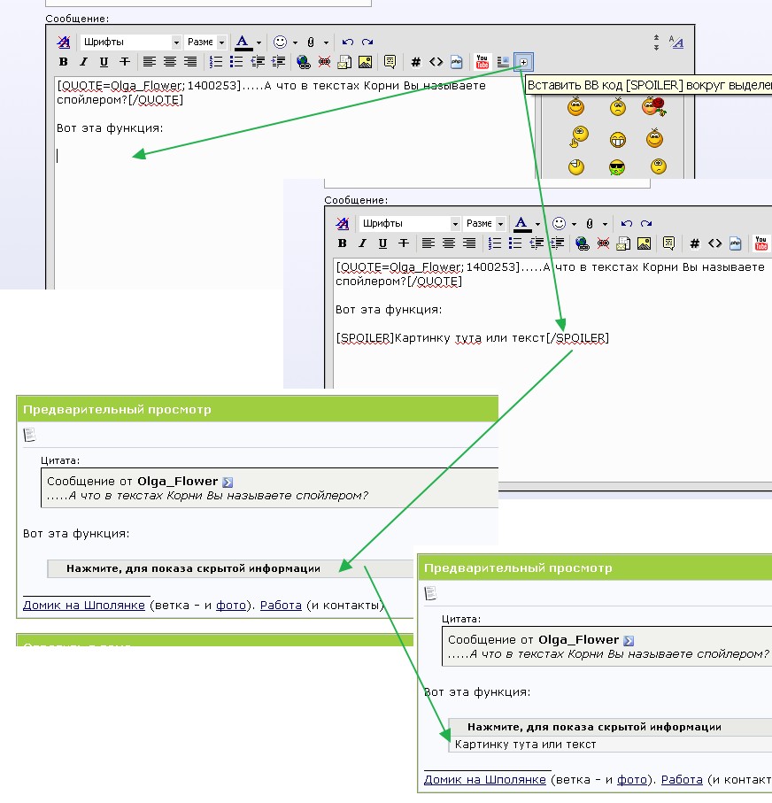Click revealed text 'Картинку тута или текст'
The image size is (772, 803).
coord(526,744)
